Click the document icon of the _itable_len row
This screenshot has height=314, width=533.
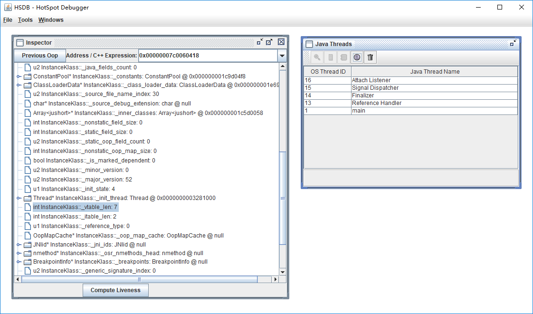28,217
